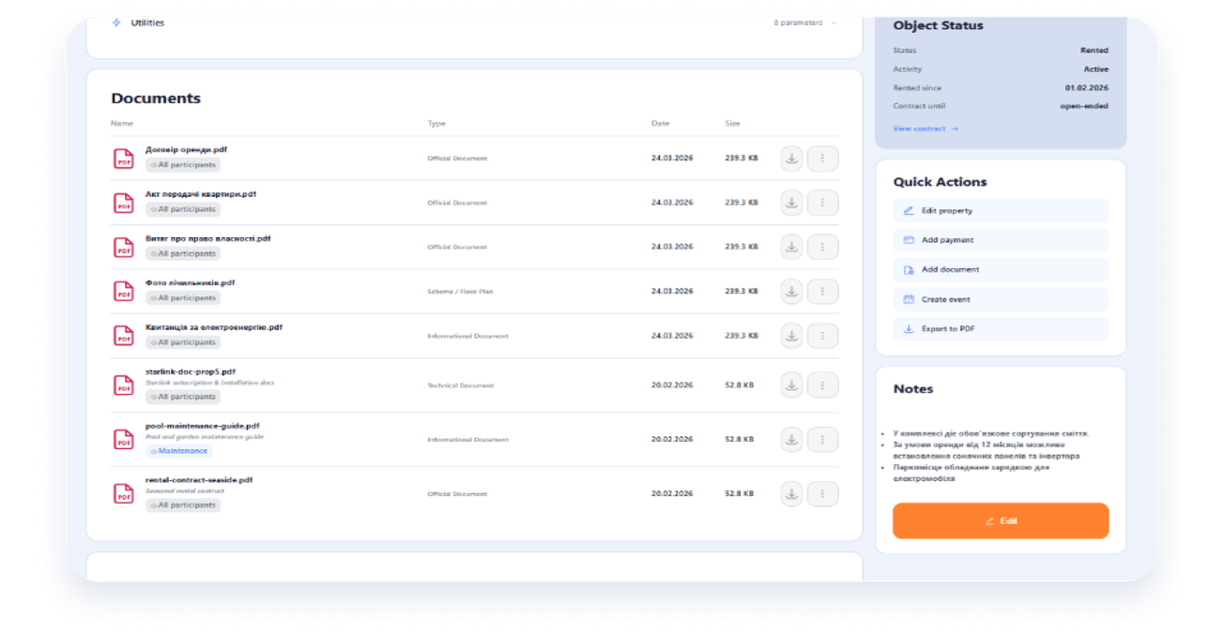Click the Maintenance tag on pool-maintenance-guide.pdf
1224x632 pixels.
[178, 451]
